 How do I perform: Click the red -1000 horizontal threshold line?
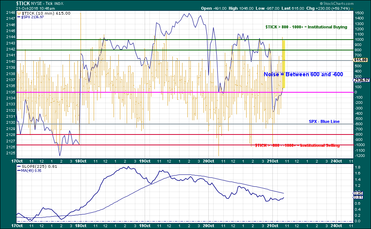click(x=184, y=145)
